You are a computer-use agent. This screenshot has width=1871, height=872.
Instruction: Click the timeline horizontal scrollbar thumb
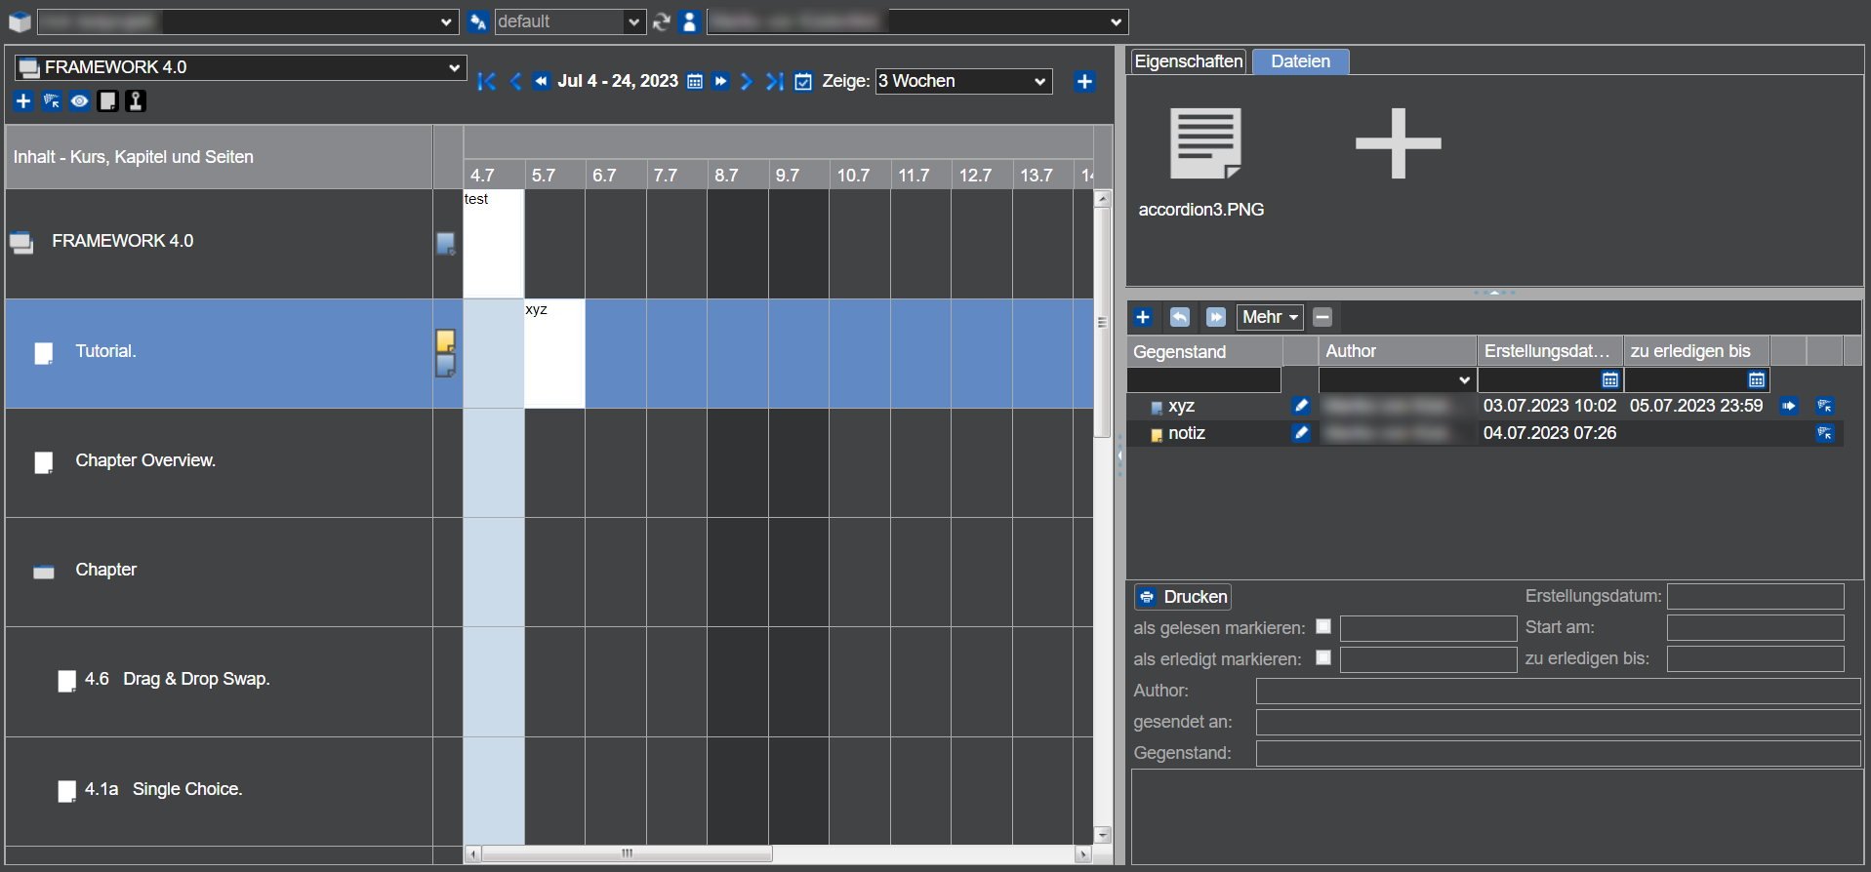point(627,854)
